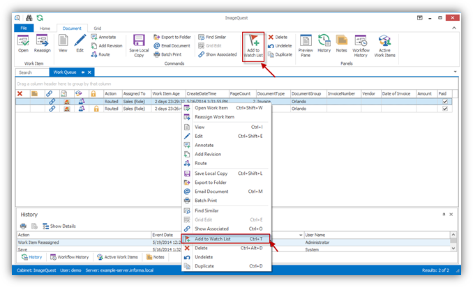This screenshot has height=287, width=473.
Task: Choose Undelete in the context menu
Action: pyautogui.click(x=226, y=257)
